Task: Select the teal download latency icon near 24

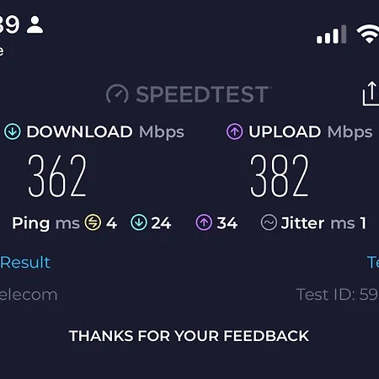Action: click(x=139, y=222)
